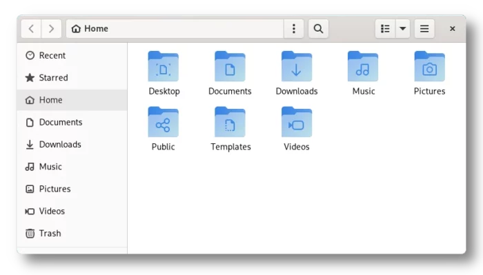Select the Music folder icon in grid
Screen dimensions: 483x275
(x=363, y=66)
